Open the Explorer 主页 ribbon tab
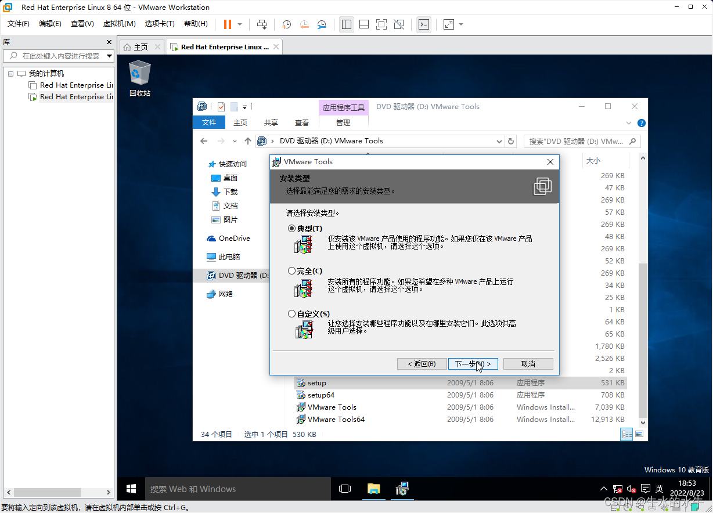This screenshot has height=513, width=713. pos(240,122)
